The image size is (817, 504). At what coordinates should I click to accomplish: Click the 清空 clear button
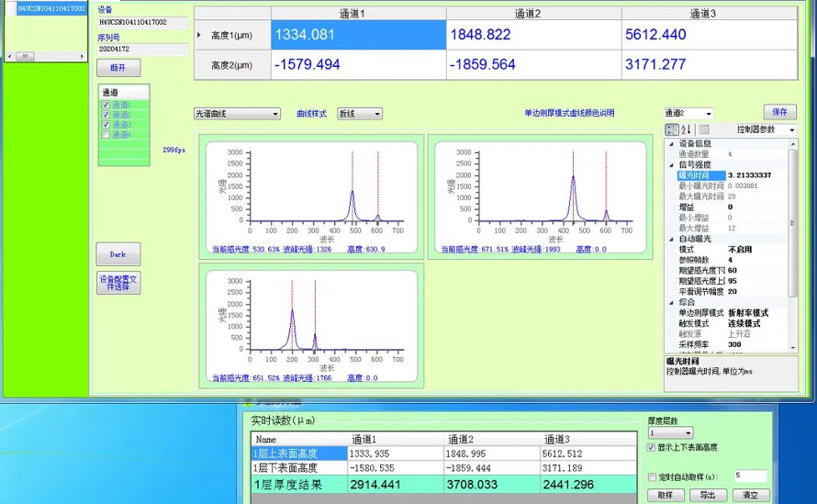[750, 495]
